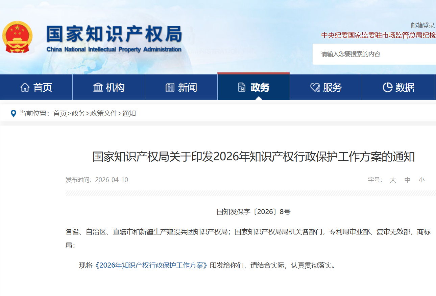Click the institution building icon beside 机构
Screen dimensions: 436x296
pos(98,87)
